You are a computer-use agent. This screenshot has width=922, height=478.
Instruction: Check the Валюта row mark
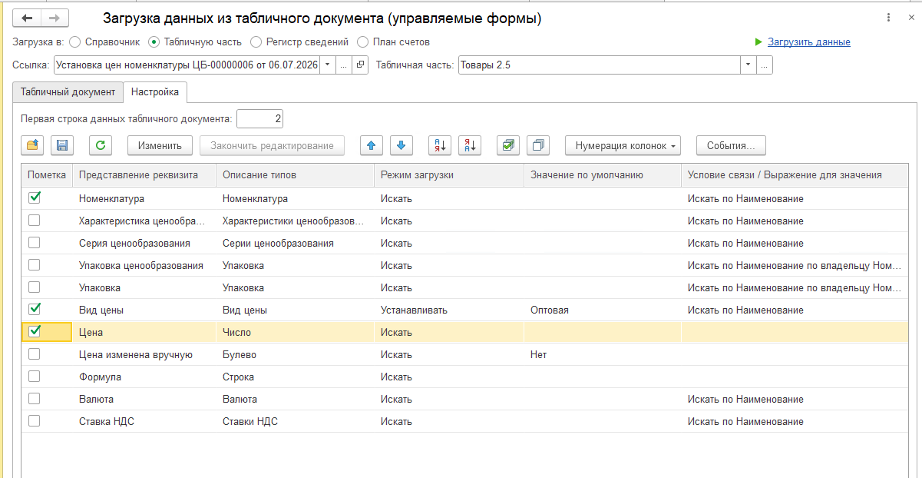click(x=35, y=399)
